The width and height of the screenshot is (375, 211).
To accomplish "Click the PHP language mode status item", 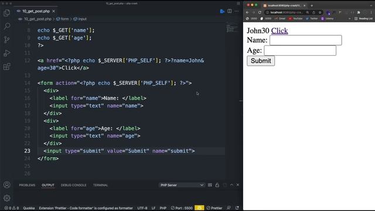I will pyautogui.click(x=163, y=208).
